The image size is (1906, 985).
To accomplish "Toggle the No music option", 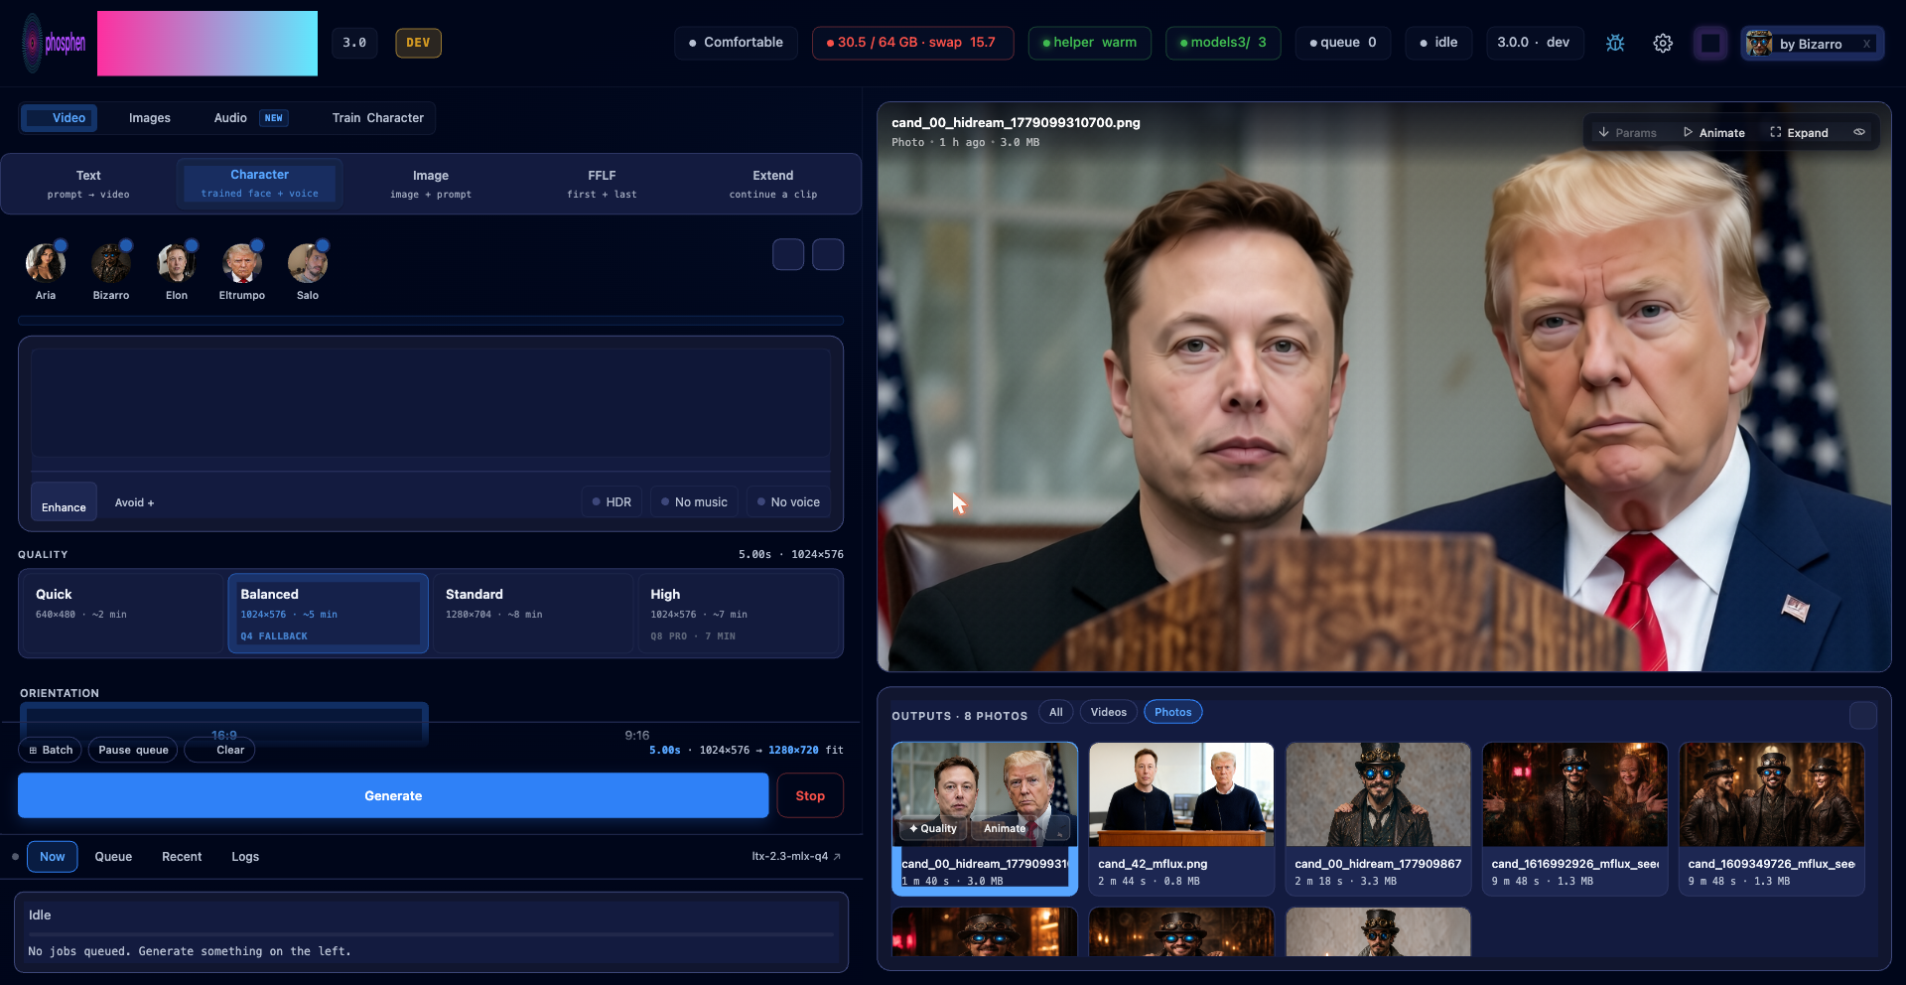I will (695, 501).
